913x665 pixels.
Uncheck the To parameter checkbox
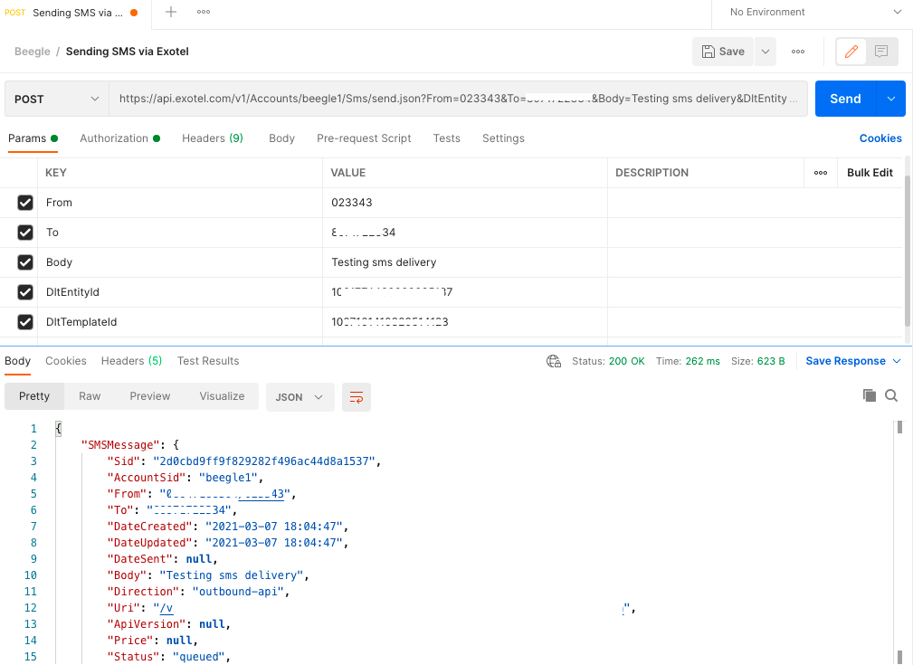point(25,233)
